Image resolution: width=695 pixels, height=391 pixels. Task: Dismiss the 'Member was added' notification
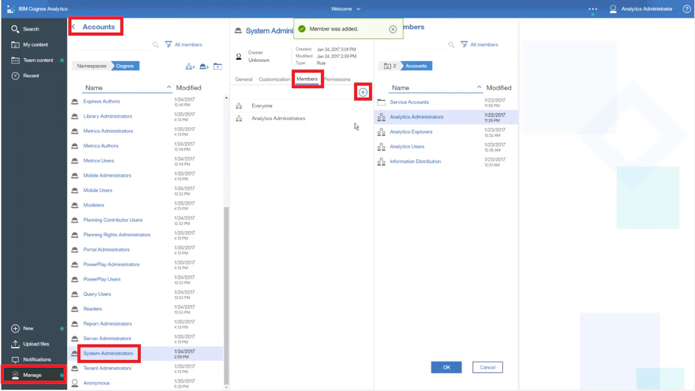393,29
